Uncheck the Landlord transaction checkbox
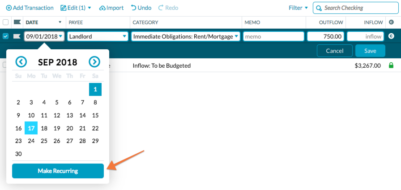 6,36
